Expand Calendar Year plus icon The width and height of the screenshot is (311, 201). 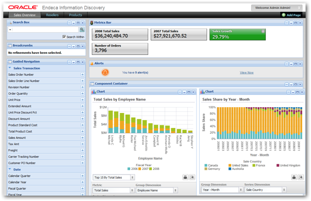coord(82,182)
